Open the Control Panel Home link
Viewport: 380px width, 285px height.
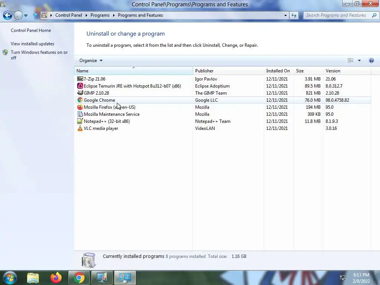click(x=31, y=30)
